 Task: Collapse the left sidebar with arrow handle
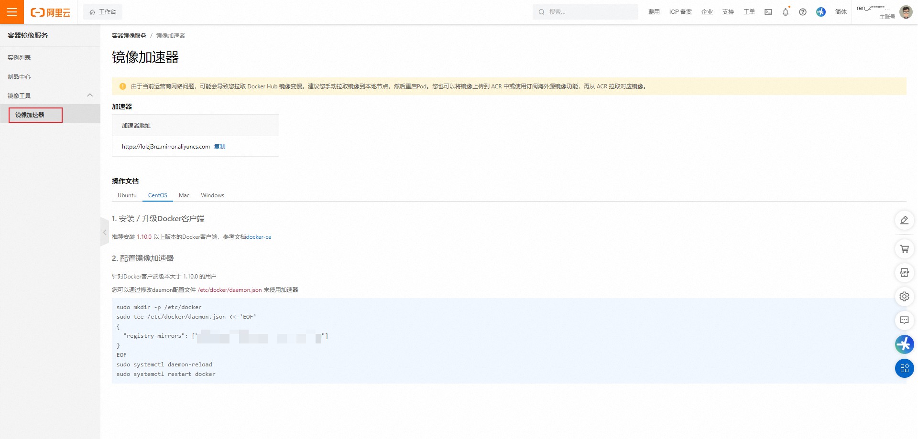(105, 232)
